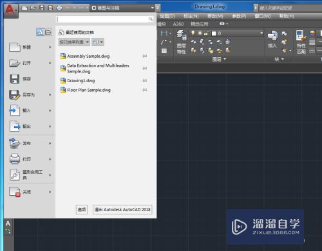Click the white layer color swatch
The width and height of the screenshot is (322, 251).
(x=214, y=33)
